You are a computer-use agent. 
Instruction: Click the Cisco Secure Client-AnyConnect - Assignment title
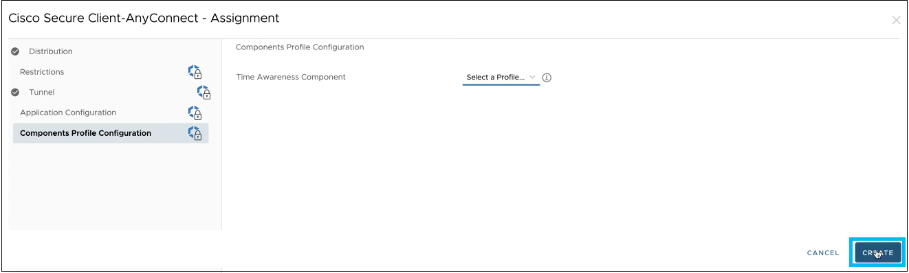click(x=144, y=18)
